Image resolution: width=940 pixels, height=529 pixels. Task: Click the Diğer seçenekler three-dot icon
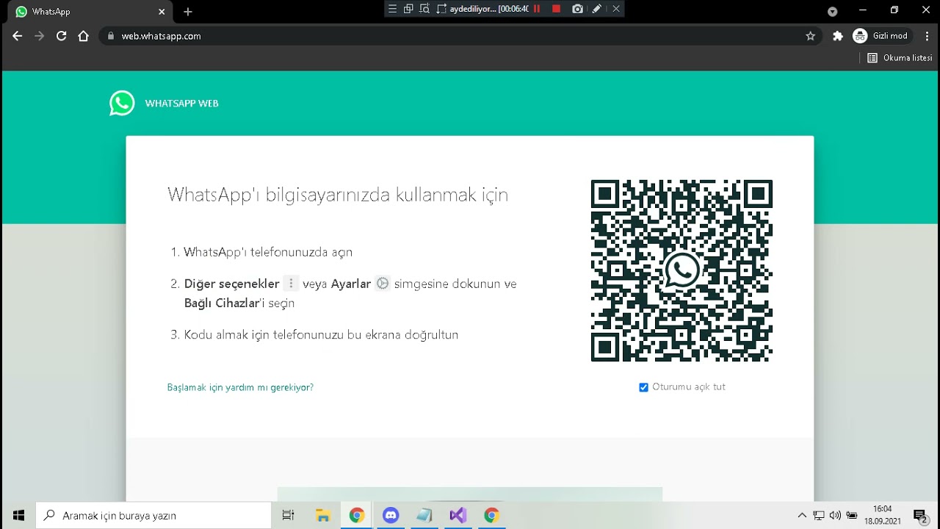292,284
